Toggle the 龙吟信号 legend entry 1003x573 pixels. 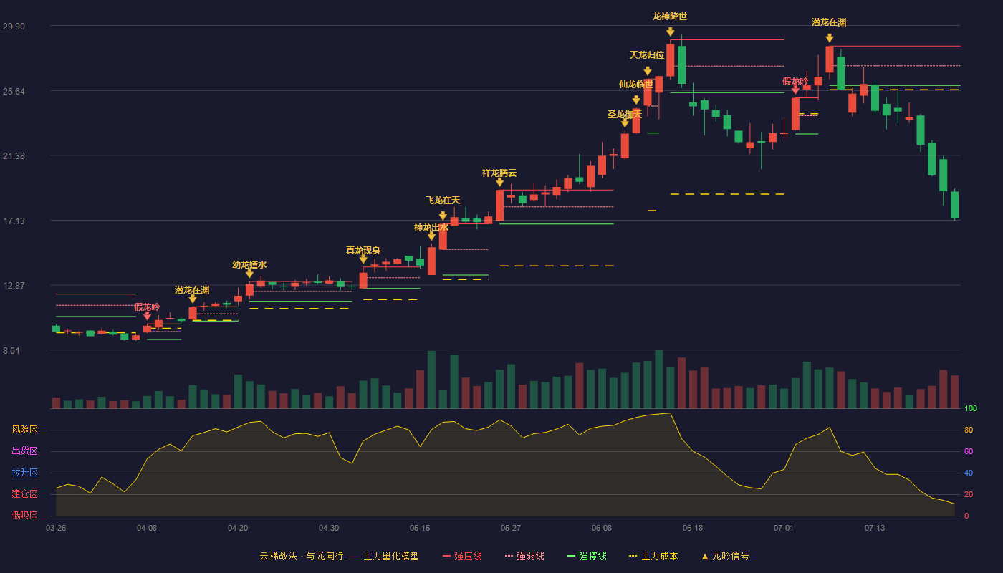(725, 556)
